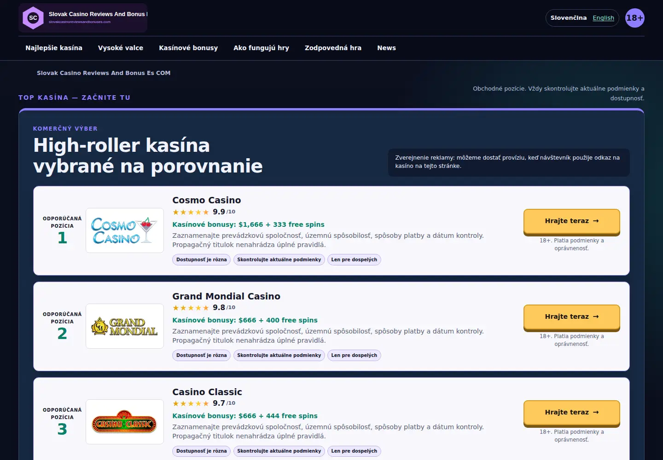Open the Grand Mondial logo thumbnail

click(x=125, y=326)
